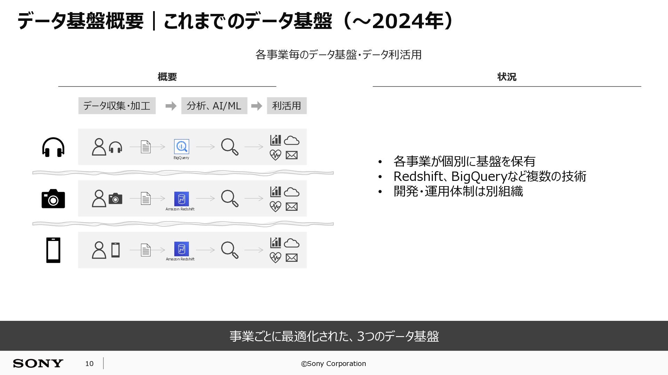Click the large headphones icon
668x375 pixels.
[53, 147]
